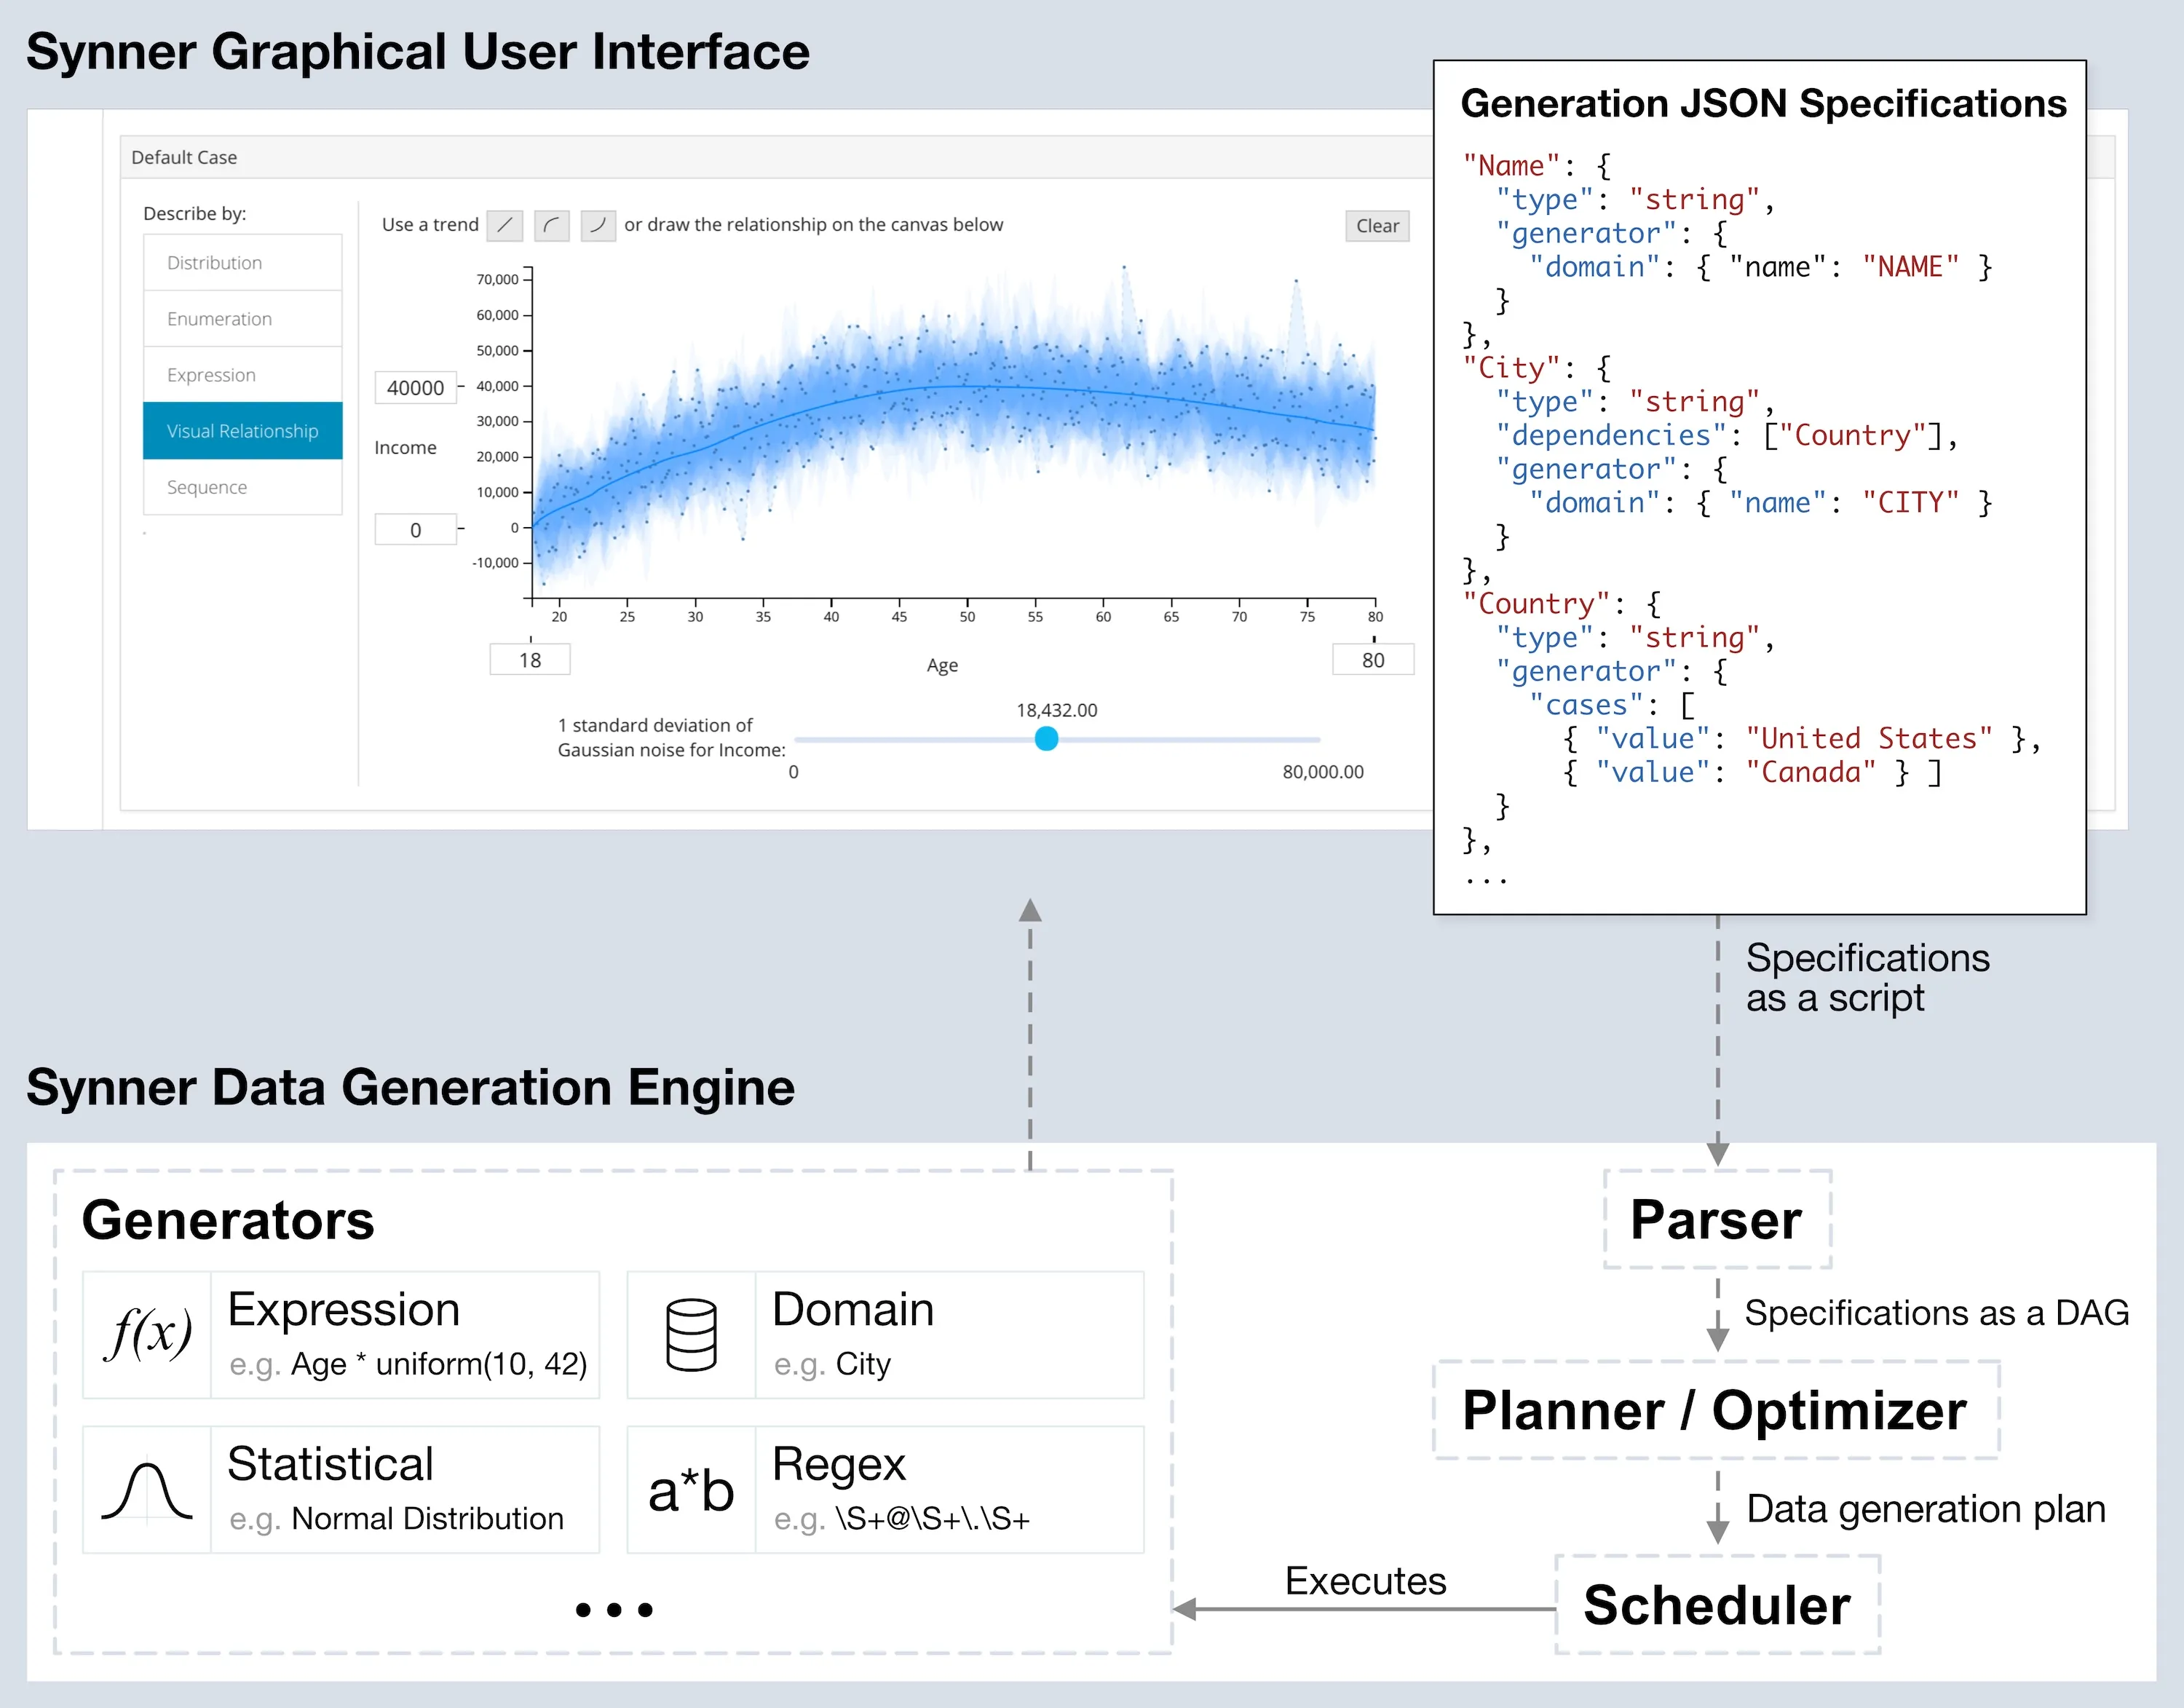
Task: Click the Domain database generator icon
Action: [692, 1335]
